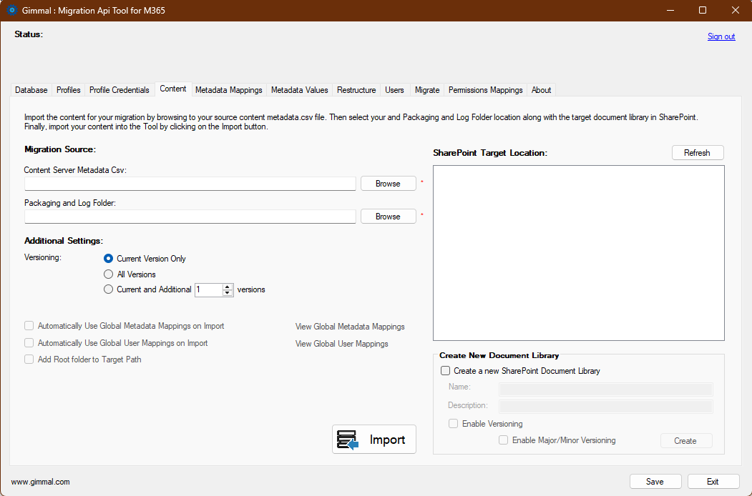Click the Sign out link
Viewport: 752px width, 496px height.
(721, 36)
